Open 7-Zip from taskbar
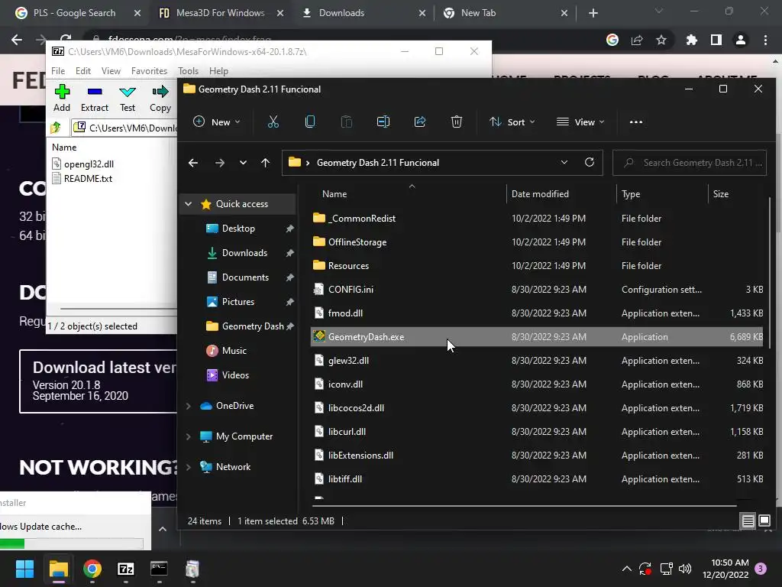 (x=126, y=569)
